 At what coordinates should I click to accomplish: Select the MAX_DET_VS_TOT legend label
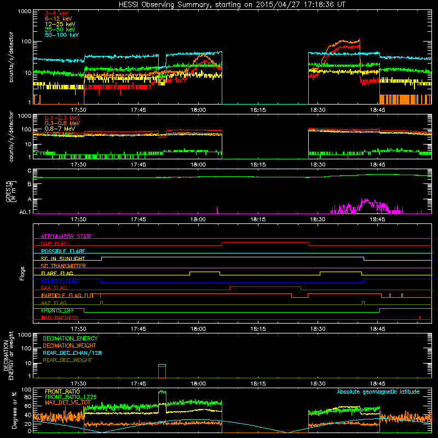(x=68, y=402)
